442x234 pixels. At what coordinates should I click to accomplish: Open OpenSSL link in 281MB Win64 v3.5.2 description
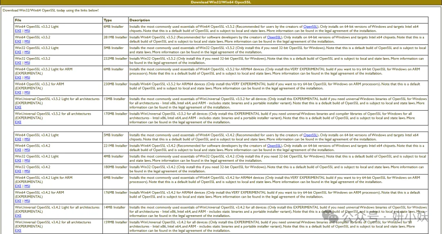tap(274, 37)
